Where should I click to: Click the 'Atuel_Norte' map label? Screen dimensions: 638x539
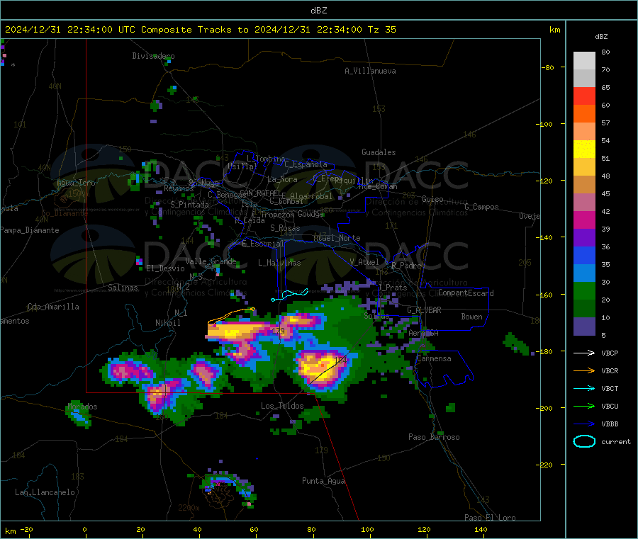pyautogui.click(x=337, y=238)
